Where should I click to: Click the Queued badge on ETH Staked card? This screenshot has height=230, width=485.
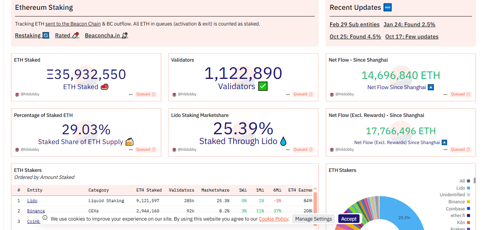coord(146,94)
